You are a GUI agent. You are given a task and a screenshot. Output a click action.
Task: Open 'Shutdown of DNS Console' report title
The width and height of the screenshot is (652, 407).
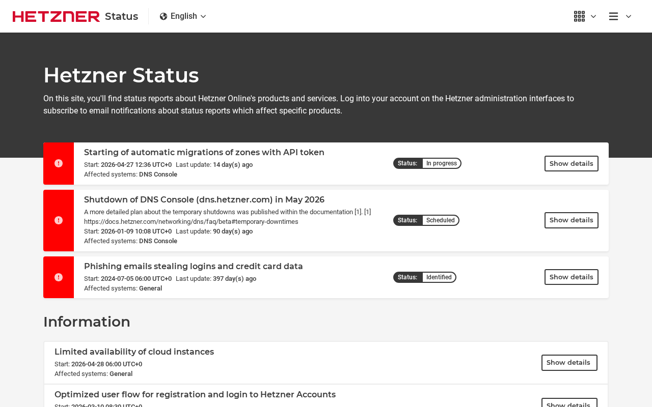204,200
